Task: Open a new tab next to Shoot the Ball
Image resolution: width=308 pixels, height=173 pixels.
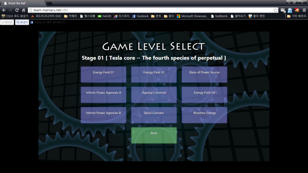Action: 49,3
